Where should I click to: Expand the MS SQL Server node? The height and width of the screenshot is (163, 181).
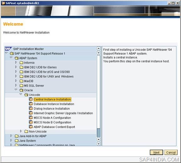(x=16, y=85)
